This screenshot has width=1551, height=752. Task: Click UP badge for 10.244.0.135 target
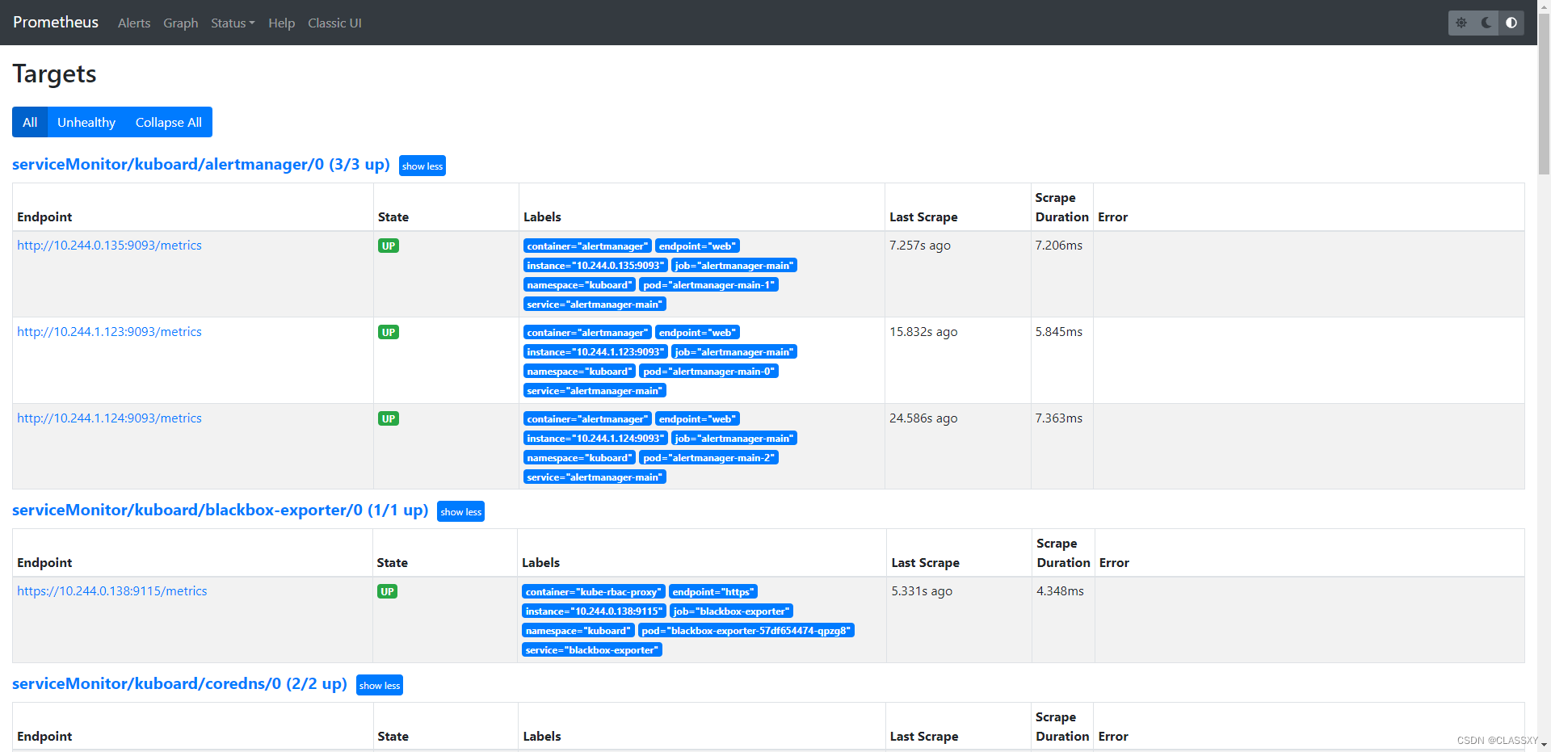tap(389, 246)
